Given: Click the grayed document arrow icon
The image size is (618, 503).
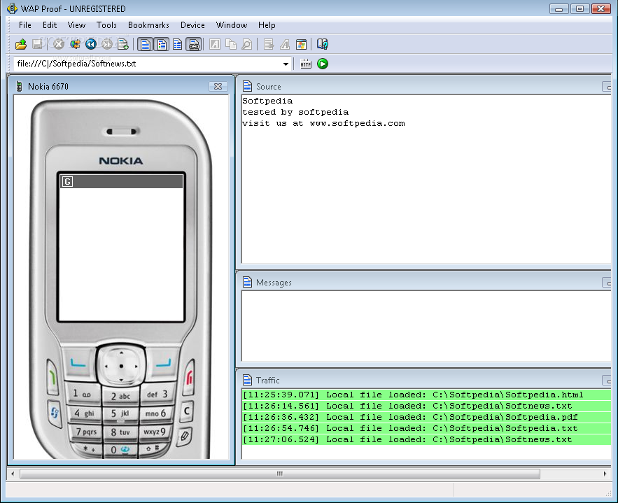Looking at the screenshot, I should tap(269, 44).
